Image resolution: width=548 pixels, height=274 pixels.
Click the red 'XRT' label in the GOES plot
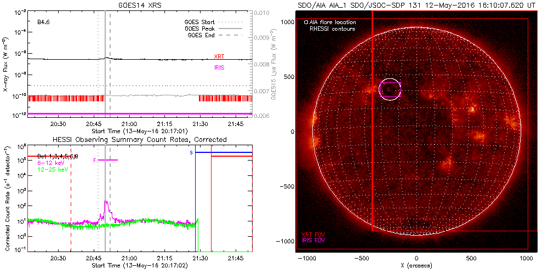point(219,56)
